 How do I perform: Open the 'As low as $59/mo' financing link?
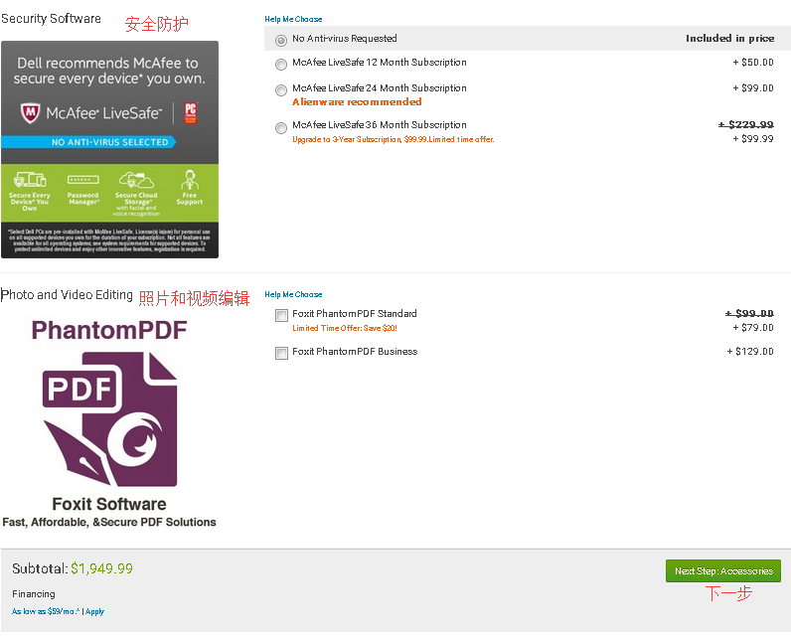click(46, 611)
